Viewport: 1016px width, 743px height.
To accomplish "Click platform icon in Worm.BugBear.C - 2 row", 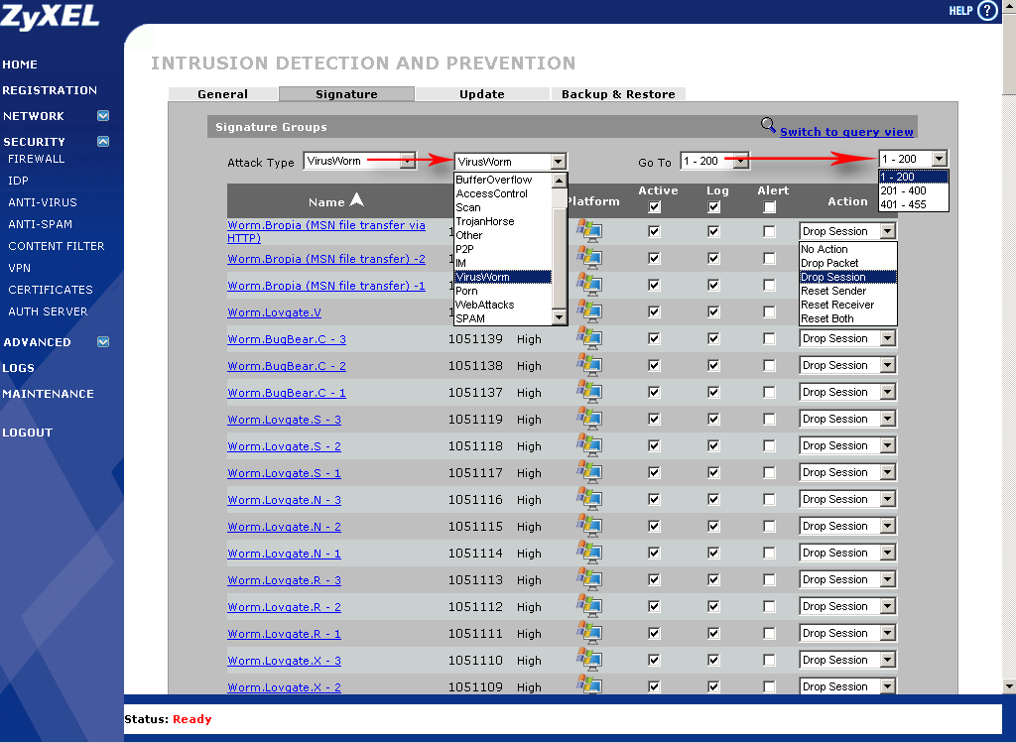I will click(x=589, y=365).
